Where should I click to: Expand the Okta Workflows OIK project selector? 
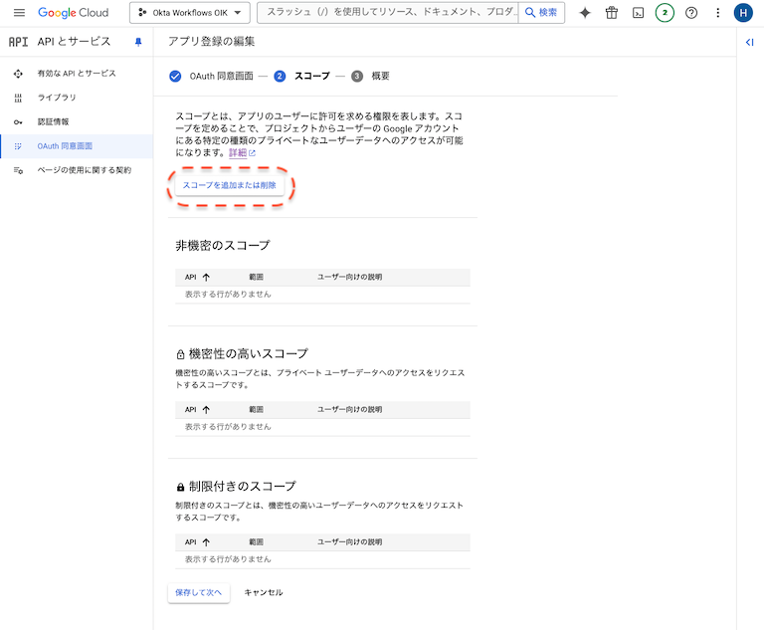pyautogui.click(x=189, y=13)
